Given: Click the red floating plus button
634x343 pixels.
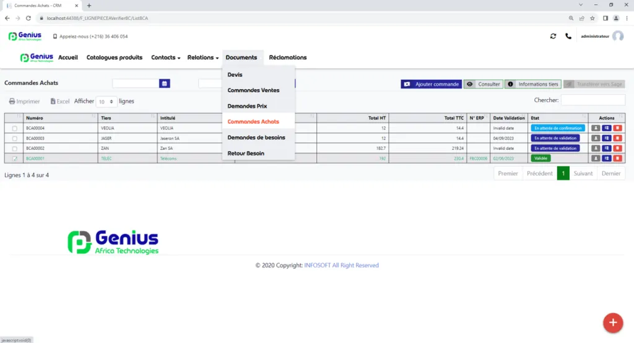Looking at the screenshot, I should point(613,323).
